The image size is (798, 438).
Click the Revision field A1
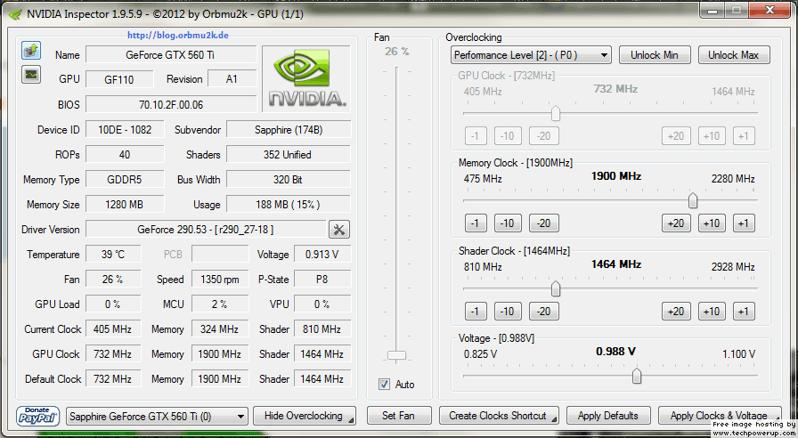pos(232,79)
